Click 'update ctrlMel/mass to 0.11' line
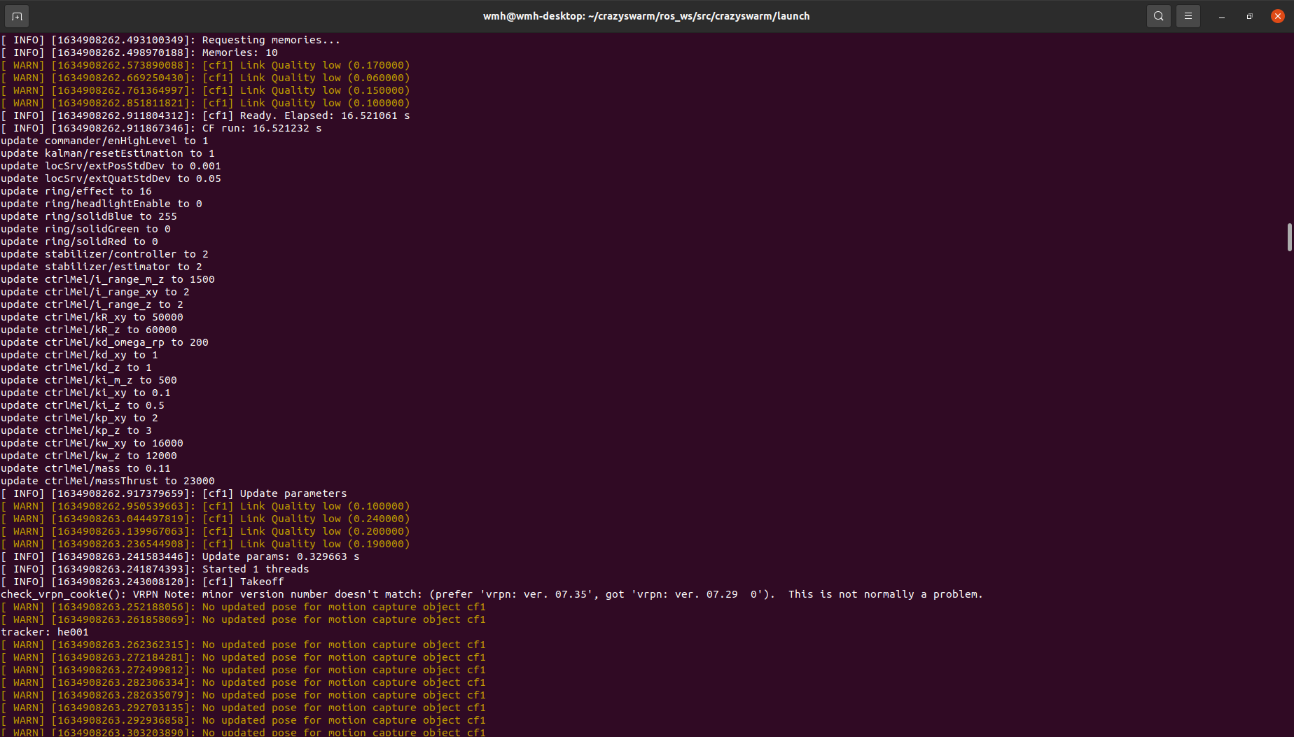The width and height of the screenshot is (1294, 737). [85, 468]
